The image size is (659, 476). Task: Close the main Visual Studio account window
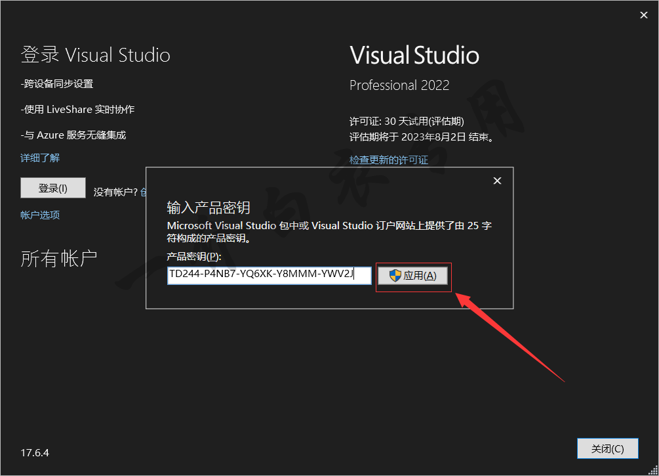click(643, 15)
